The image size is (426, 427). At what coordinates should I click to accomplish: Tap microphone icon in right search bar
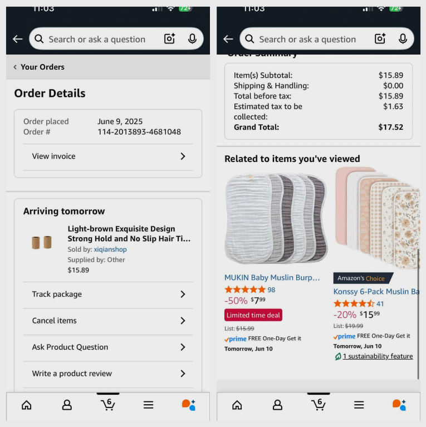pyautogui.click(x=403, y=38)
